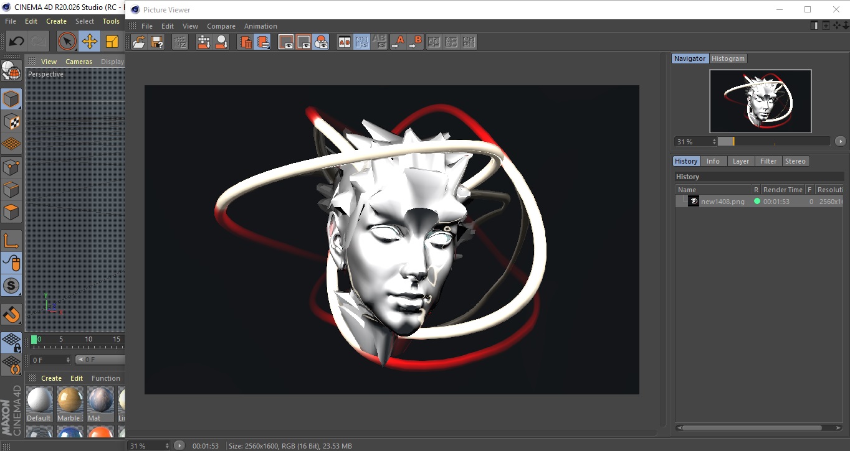This screenshot has height=451, width=850.
Task: Click the Open Image folder icon
Action: [x=139, y=42]
